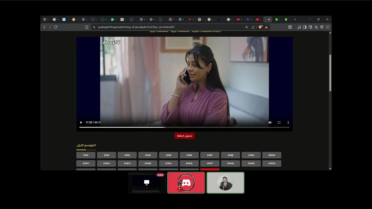Screen dimensions: 372x209
Task: Open episode EP#16
Action: (189, 163)
